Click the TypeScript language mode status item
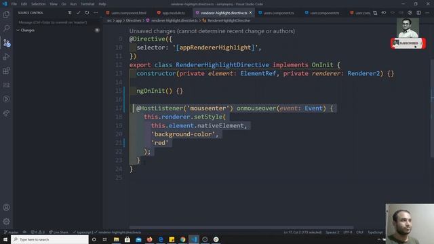 point(375,232)
